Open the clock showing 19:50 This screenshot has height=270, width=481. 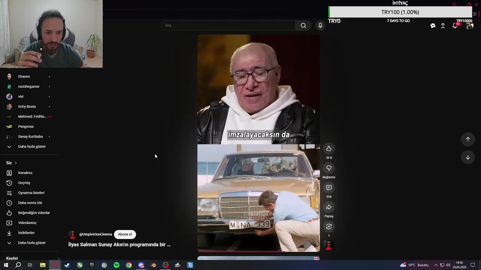pyautogui.click(x=459, y=265)
